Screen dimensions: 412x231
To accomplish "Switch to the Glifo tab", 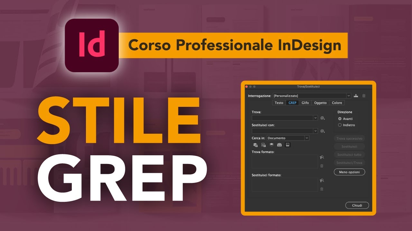I will [305, 103].
